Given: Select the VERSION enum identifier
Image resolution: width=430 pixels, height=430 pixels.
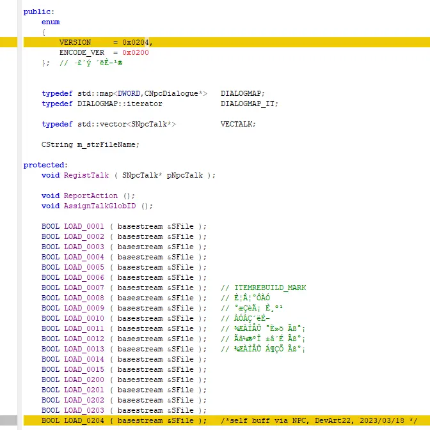Looking at the screenshot, I should [x=75, y=42].
